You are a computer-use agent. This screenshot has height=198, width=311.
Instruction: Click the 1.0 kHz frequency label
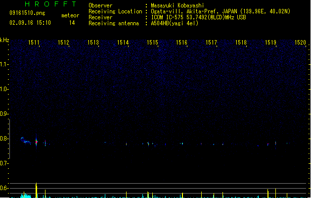[4, 89]
